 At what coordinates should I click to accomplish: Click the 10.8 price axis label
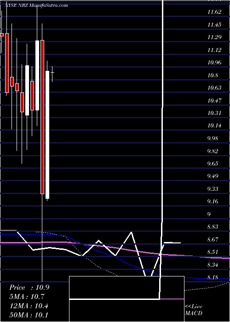(x=213, y=75)
